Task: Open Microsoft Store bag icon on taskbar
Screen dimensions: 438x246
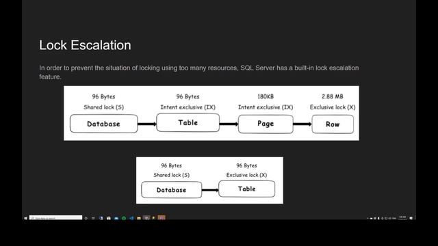Action: [109, 218]
